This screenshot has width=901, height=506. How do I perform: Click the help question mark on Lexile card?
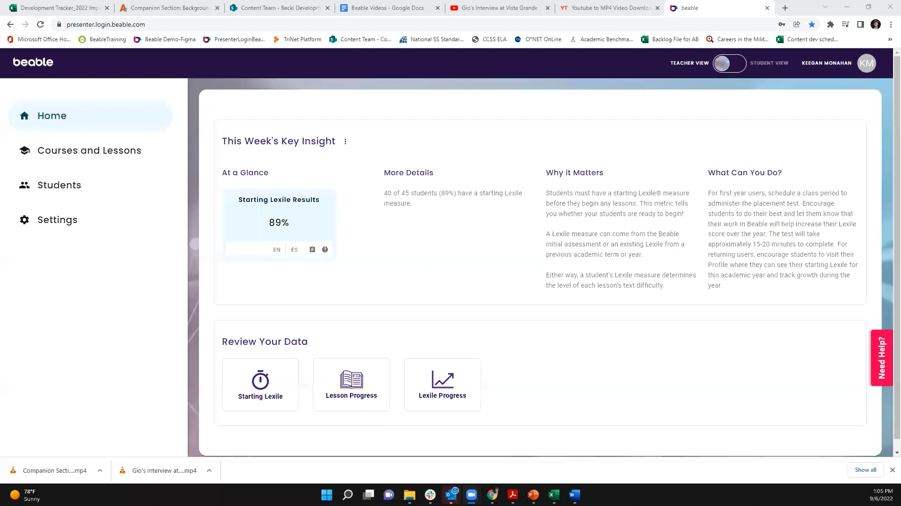point(325,250)
